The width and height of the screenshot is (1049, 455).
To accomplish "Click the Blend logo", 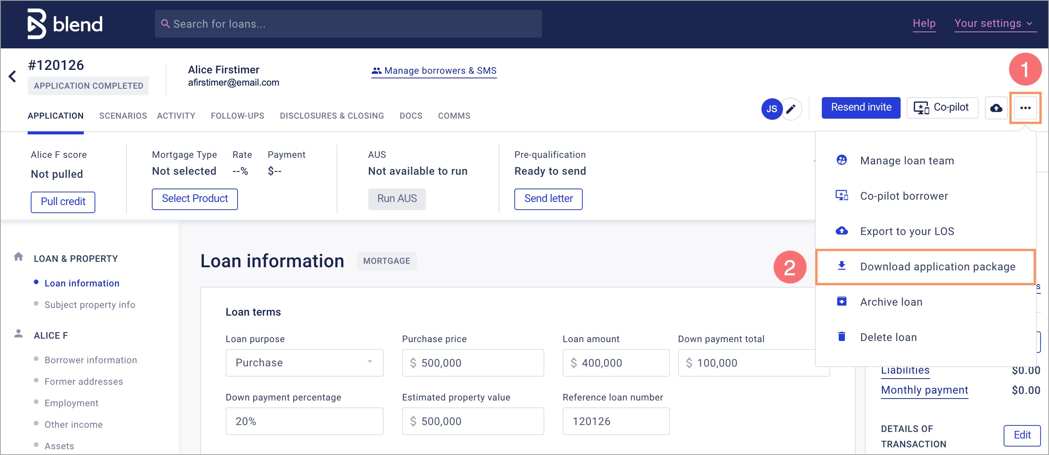I will point(65,23).
